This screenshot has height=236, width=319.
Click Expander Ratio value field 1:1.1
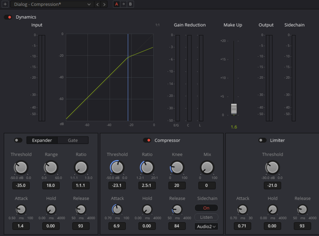81,186
